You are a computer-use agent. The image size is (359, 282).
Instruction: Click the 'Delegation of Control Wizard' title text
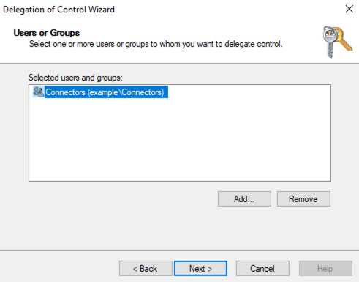click(58, 10)
